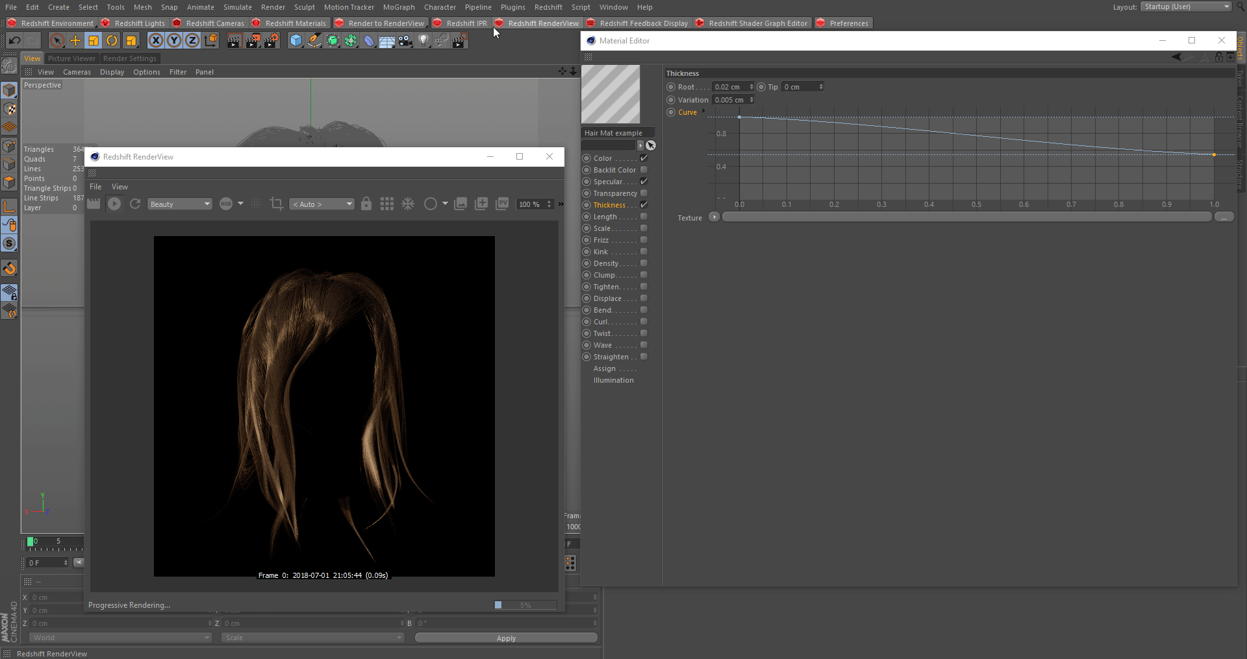Image resolution: width=1247 pixels, height=659 pixels.
Task: Open the MoGraph menu
Action: click(399, 7)
